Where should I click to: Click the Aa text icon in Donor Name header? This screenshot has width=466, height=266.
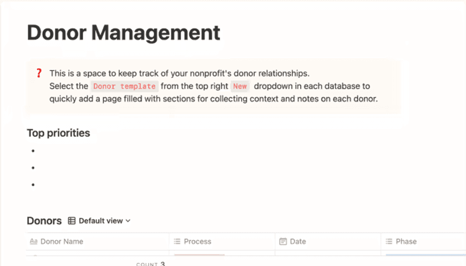pyautogui.click(x=33, y=242)
